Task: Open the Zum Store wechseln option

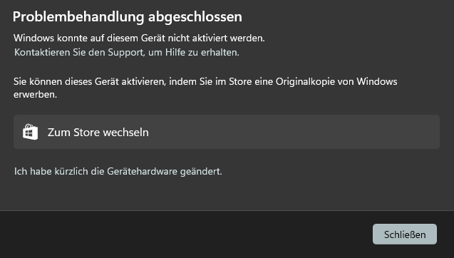Action: tap(227, 132)
